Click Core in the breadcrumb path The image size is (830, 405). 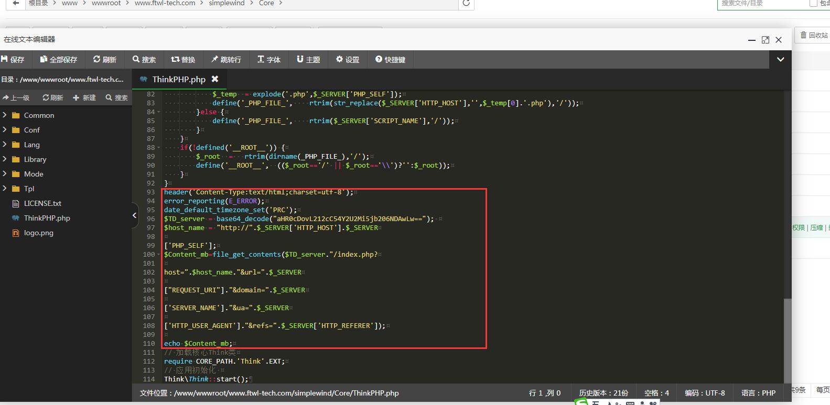(x=266, y=3)
